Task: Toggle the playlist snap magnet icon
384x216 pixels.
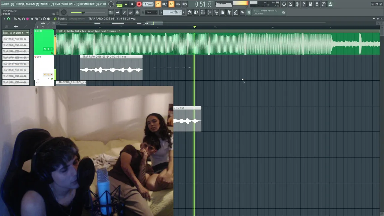Action: point(8,19)
